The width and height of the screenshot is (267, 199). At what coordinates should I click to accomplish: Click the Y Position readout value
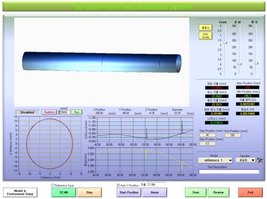tap(125, 113)
